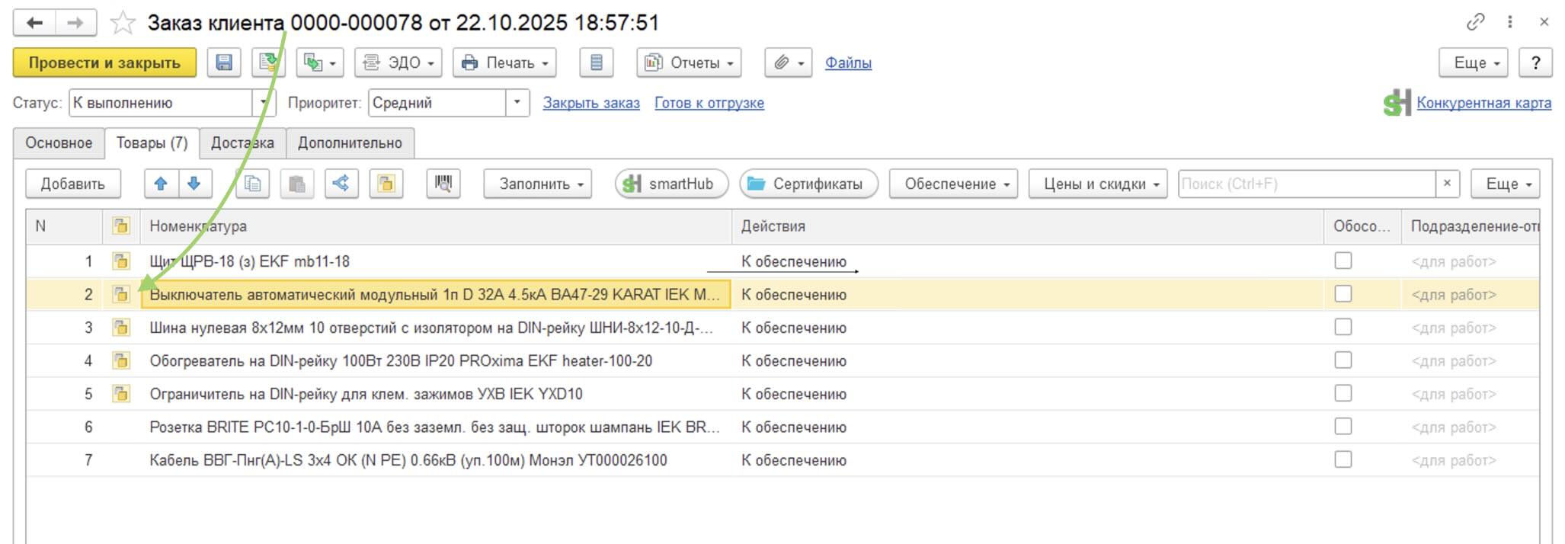Add order to favorites with star icon
The image size is (1565, 544).
tap(122, 23)
